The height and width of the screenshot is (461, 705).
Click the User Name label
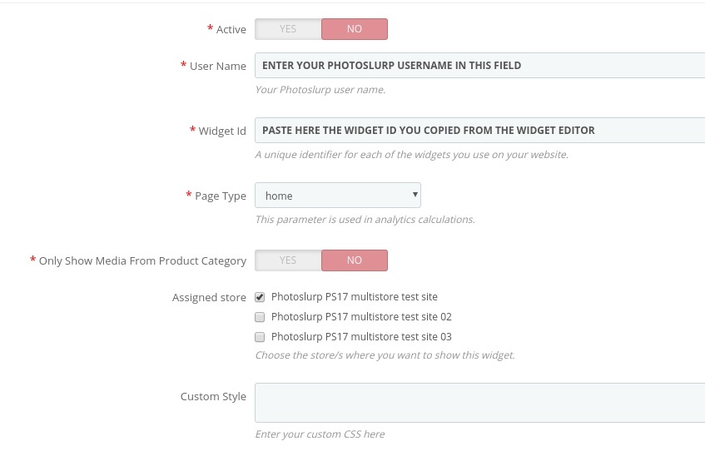[x=217, y=66]
